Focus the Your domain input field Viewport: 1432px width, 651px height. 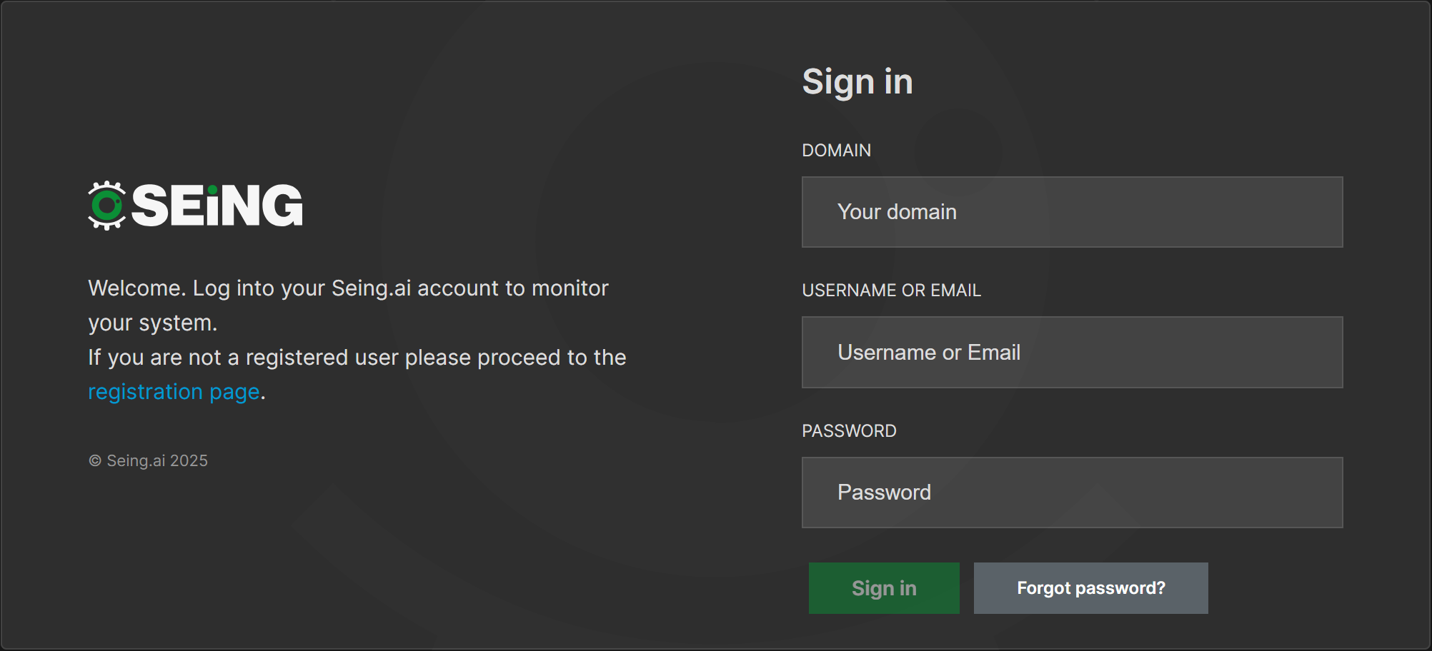pyautogui.click(x=1072, y=212)
